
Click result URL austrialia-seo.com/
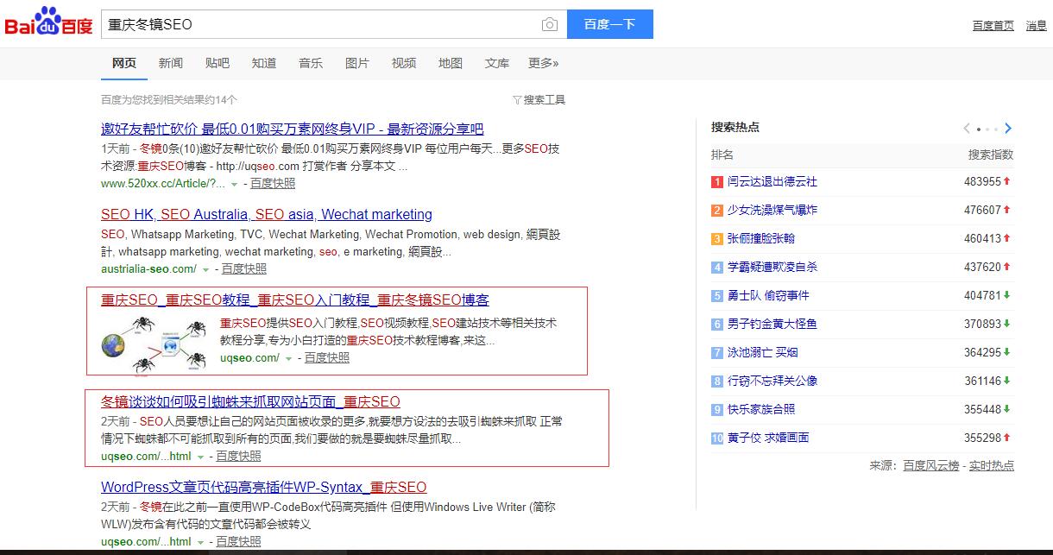[148, 269]
